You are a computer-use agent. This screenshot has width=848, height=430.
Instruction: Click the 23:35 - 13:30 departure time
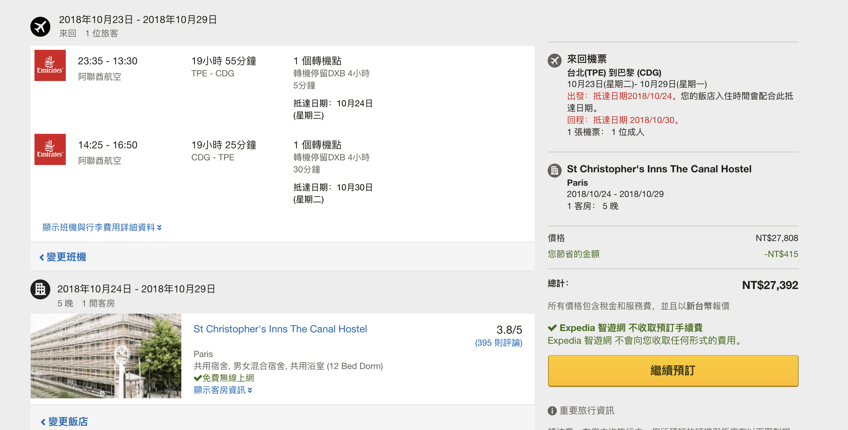coord(108,61)
